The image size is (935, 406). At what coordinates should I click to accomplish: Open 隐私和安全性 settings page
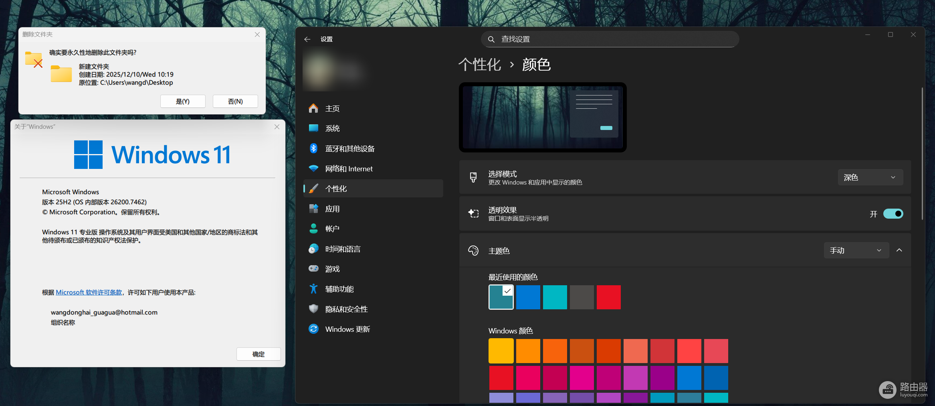[373, 309]
